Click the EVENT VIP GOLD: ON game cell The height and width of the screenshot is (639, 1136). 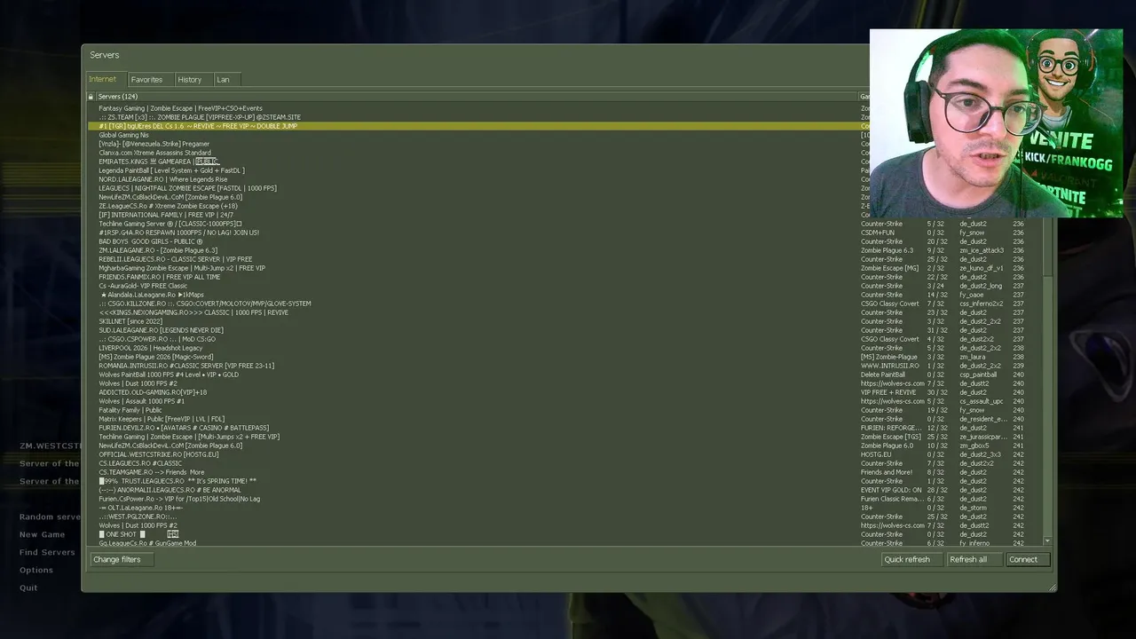(891, 490)
